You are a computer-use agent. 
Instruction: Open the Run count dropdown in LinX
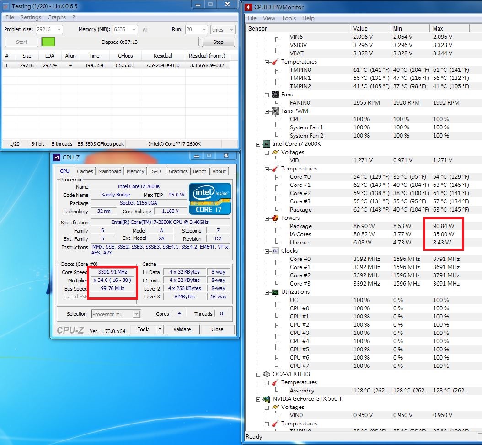click(204, 30)
